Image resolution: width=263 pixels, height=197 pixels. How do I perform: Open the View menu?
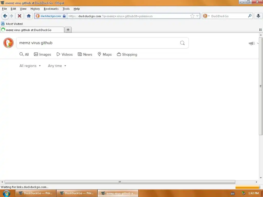(x=23, y=9)
